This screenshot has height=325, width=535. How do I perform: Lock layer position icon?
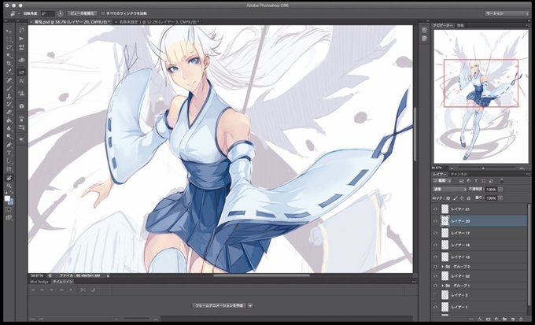[462, 198]
